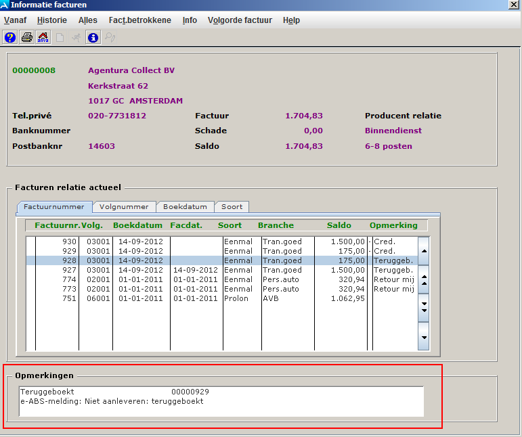
Task: Switch to the Boekdatum tab
Action: [185, 207]
